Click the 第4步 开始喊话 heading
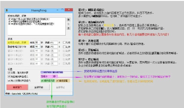Screen dimensions: 184x108 pyautogui.click(x=89, y=50)
